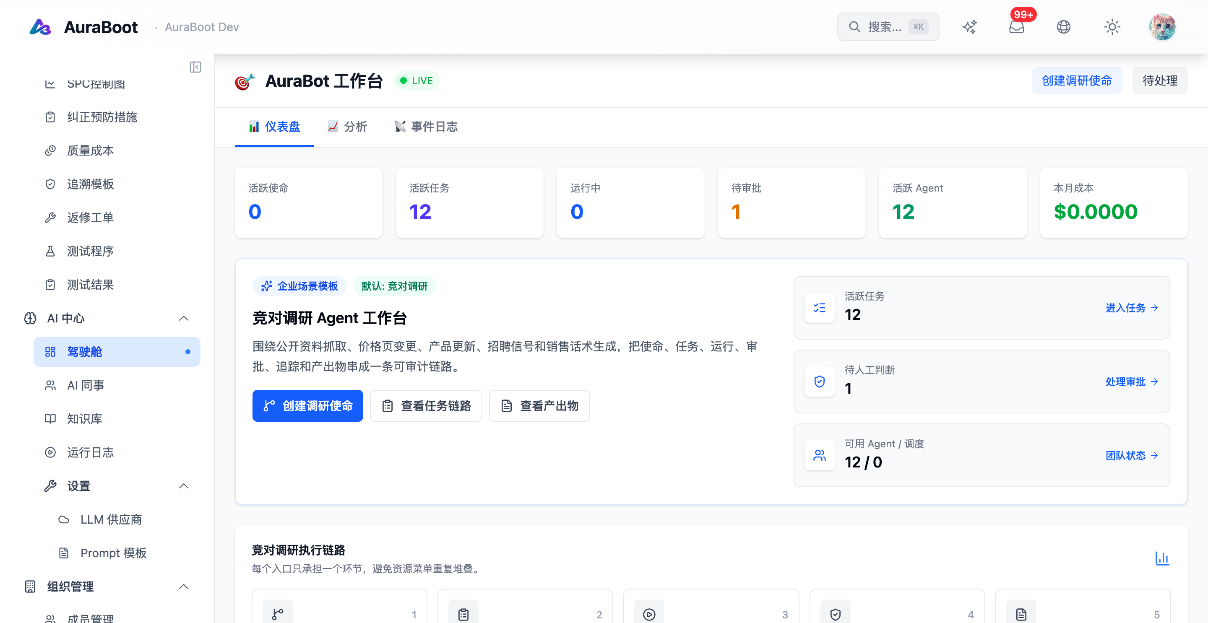Screen dimensions: 1208x623
Task: Open the AI sparkle assistant icon
Action: (x=969, y=27)
